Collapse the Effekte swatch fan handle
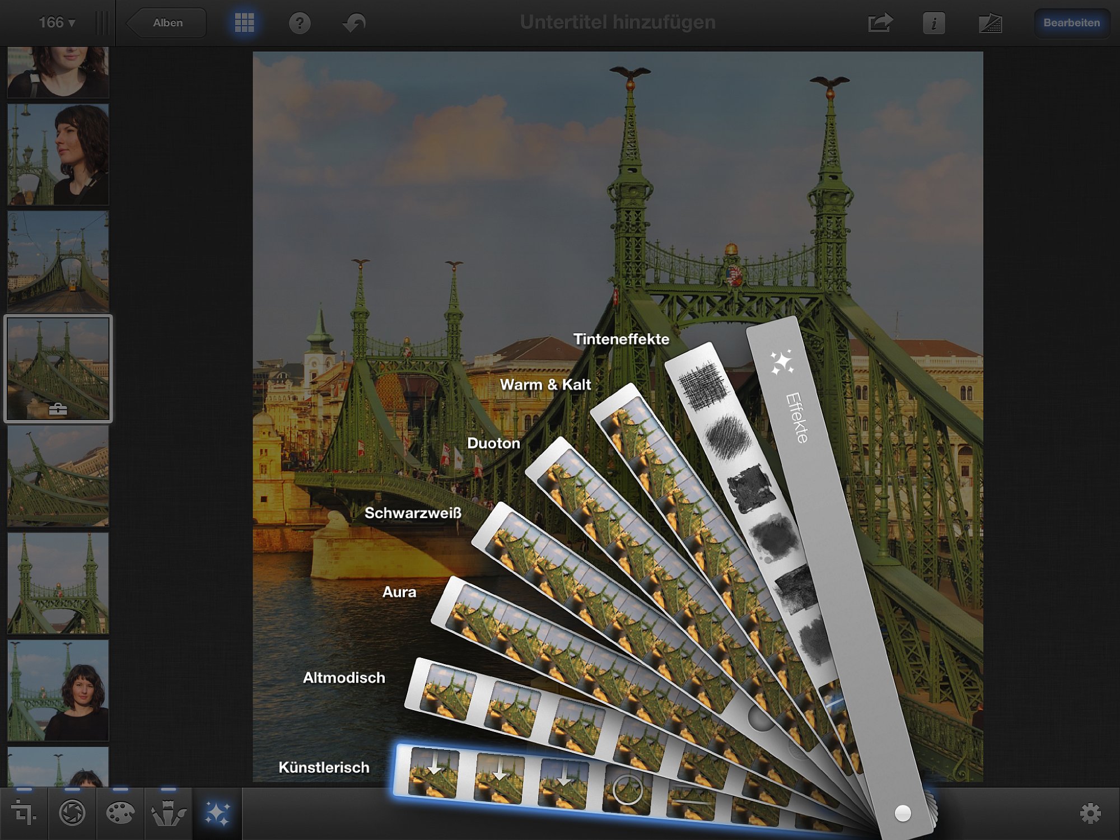 902,813
